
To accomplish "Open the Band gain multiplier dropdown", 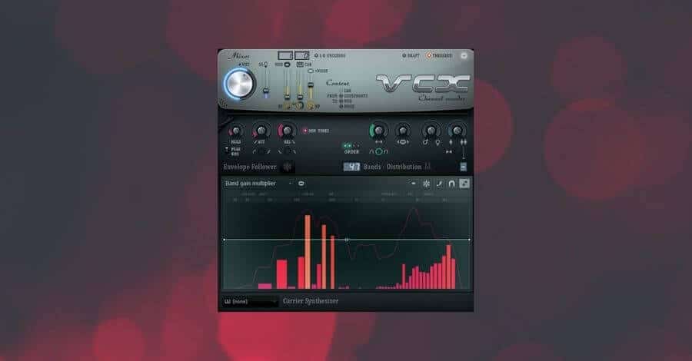I will (258, 184).
